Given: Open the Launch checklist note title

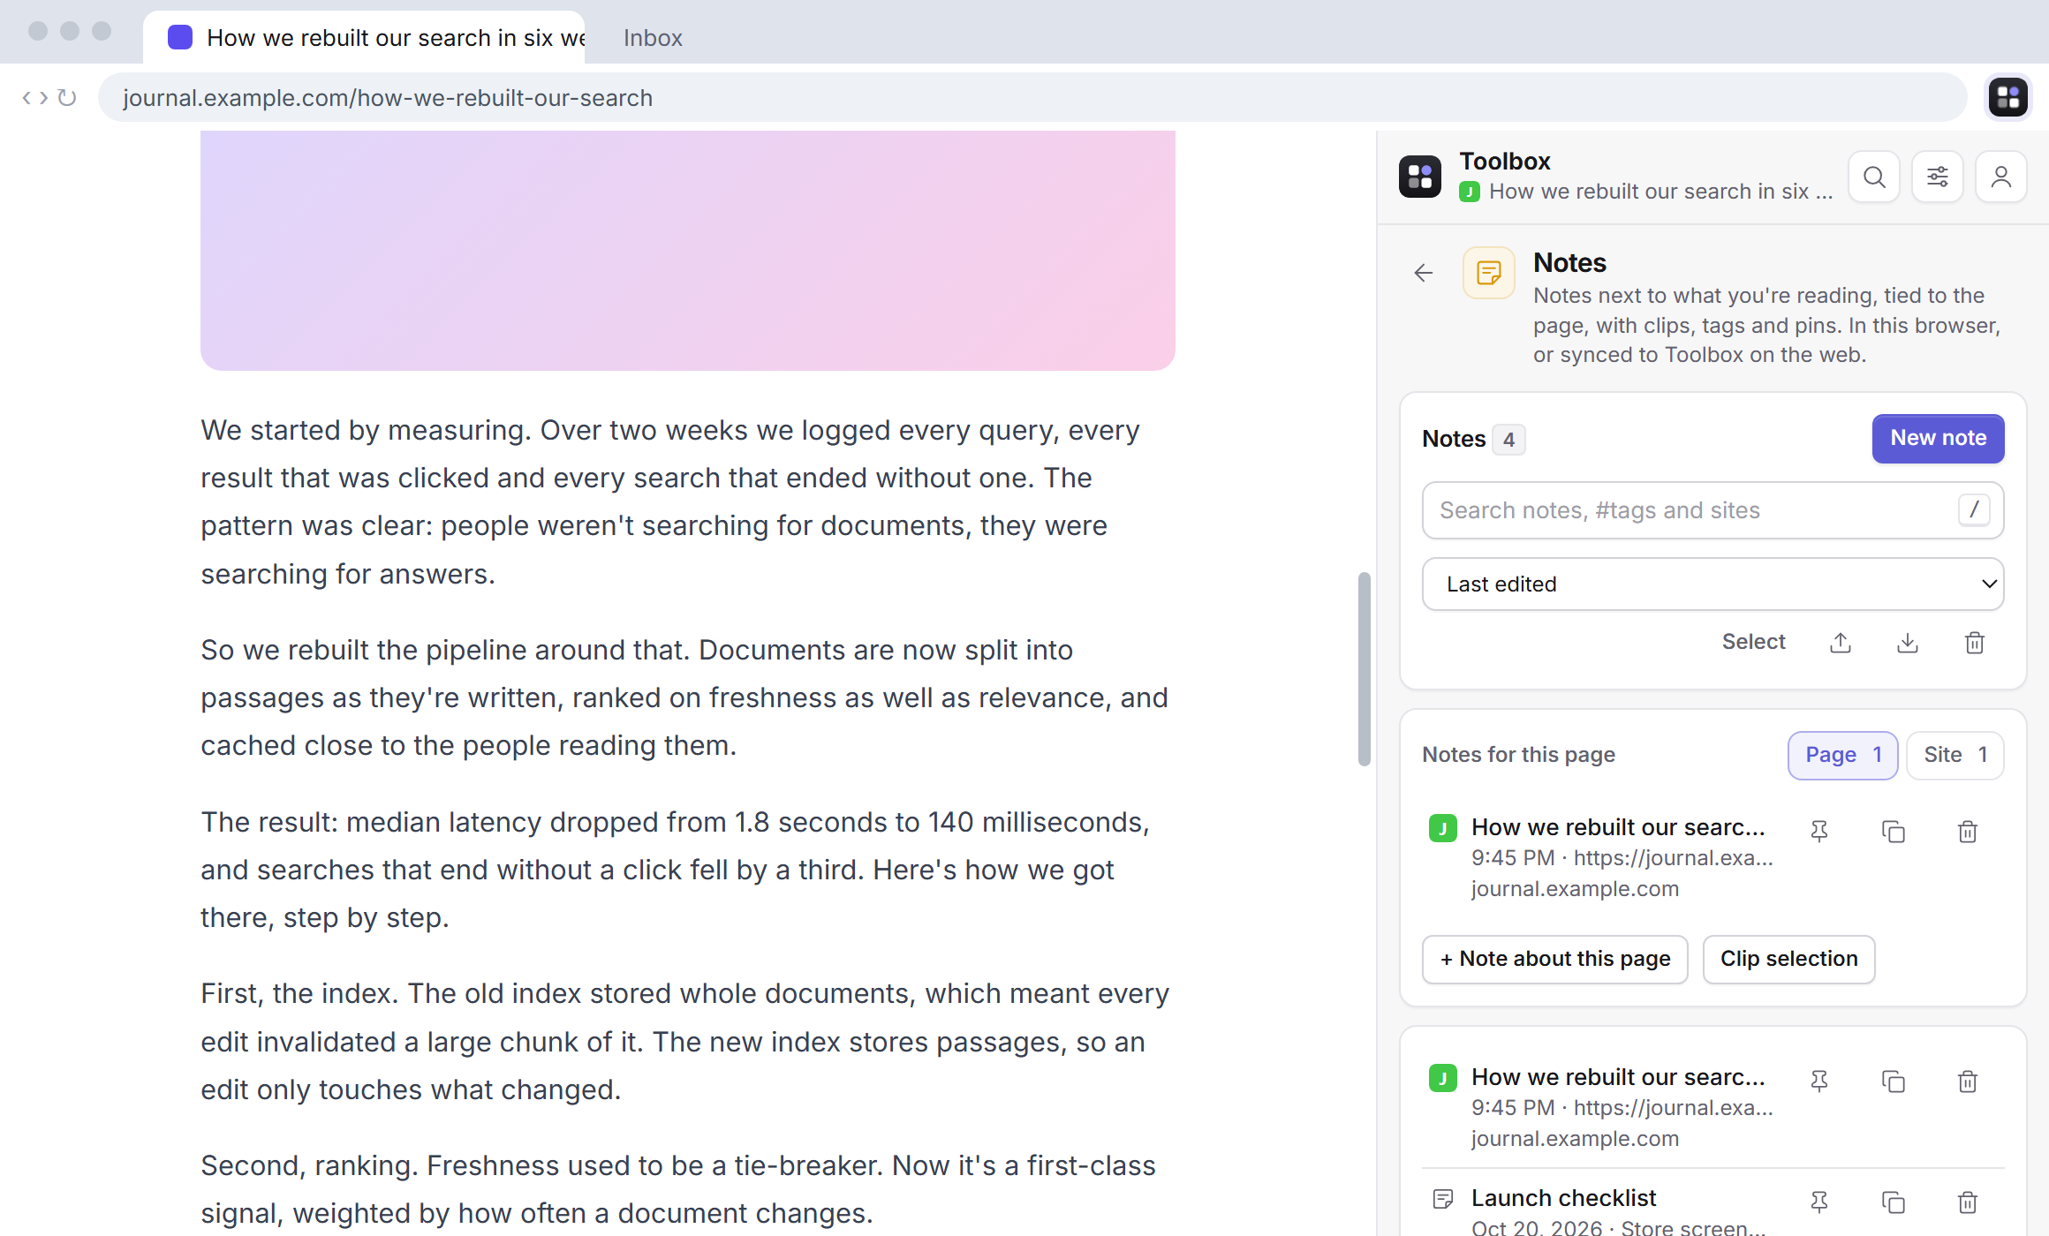Looking at the screenshot, I should point(1563,1198).
